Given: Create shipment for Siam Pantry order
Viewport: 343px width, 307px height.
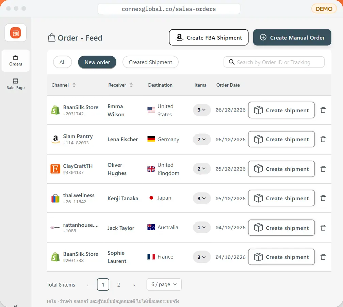Looking at the screenshot, I should [281, 139].
